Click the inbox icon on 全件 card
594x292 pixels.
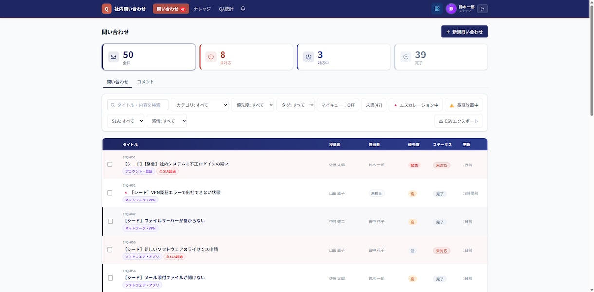(x=113, y=57)
